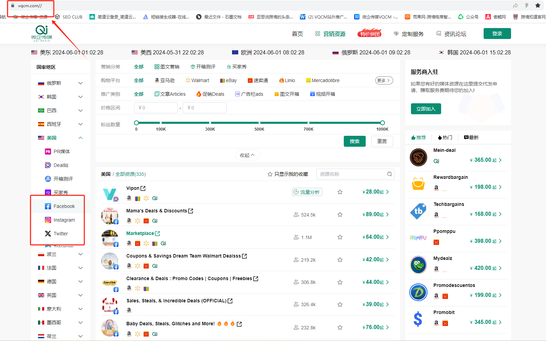The height and width of the screenshot is (341, 546).
Task: Open 营销资源 in the top navigation
Action: 330,34
